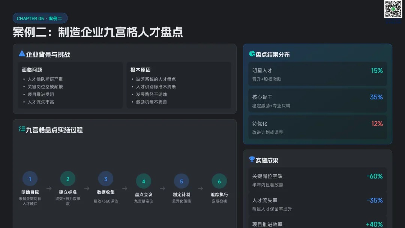Click the 根本原因 heading
This screenshot has height=228, width=405.
(141, 70)
